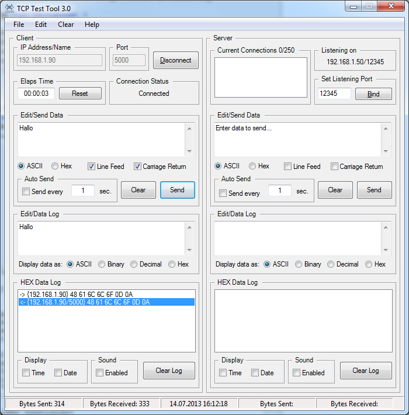Click scroll up arrow in server data log

[x=386, y=227]
